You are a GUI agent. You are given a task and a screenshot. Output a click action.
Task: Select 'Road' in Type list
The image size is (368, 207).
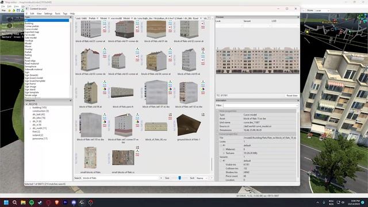coord(27,57)
